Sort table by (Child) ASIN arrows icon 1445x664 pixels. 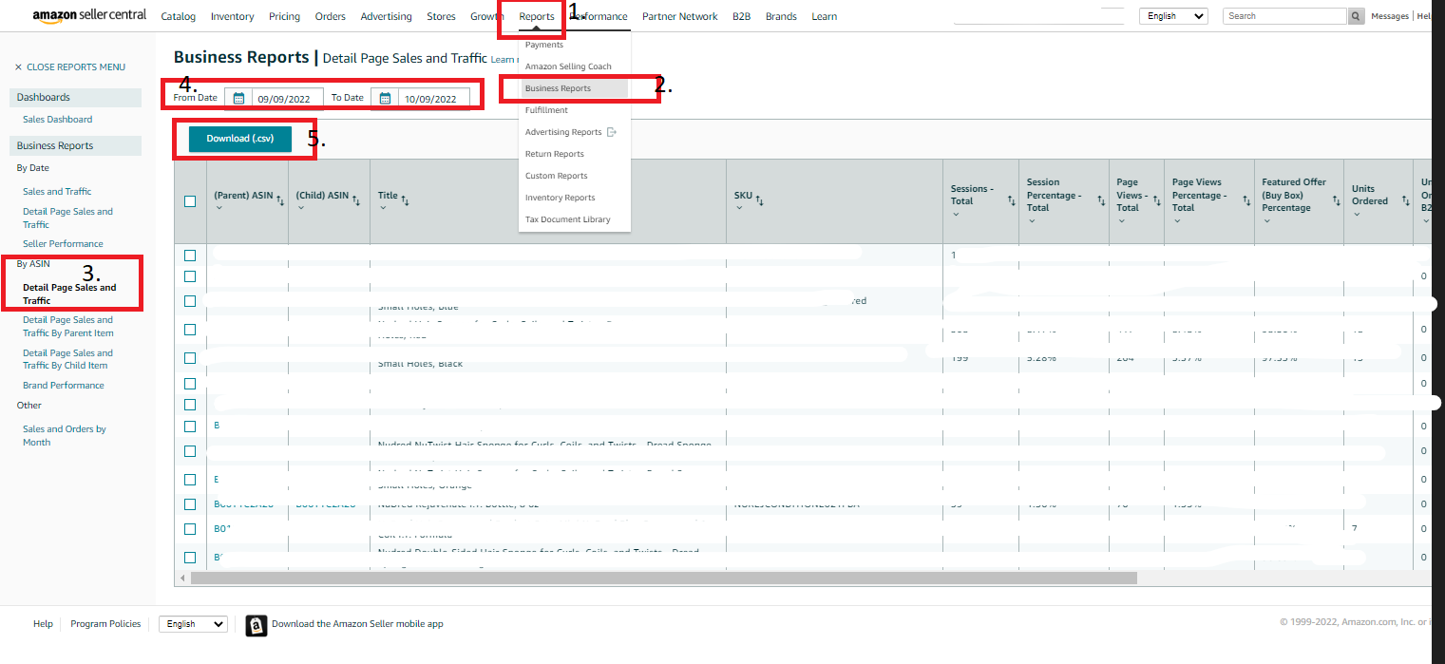356,199
